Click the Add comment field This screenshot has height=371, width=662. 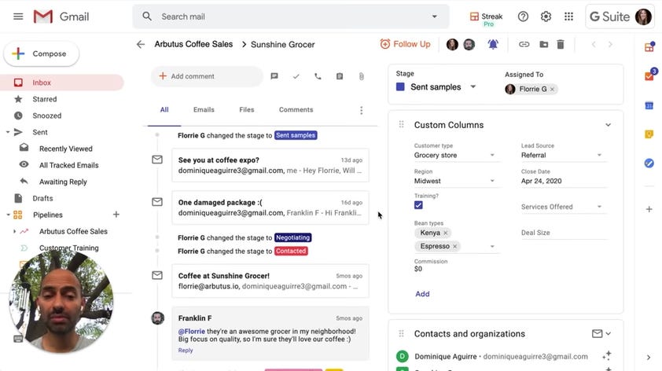[x=207, y=76]
